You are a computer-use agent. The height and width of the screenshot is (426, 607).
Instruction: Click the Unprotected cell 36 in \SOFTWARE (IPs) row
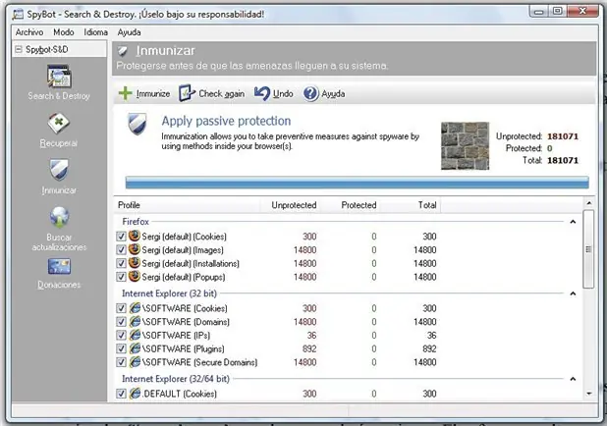311,335
